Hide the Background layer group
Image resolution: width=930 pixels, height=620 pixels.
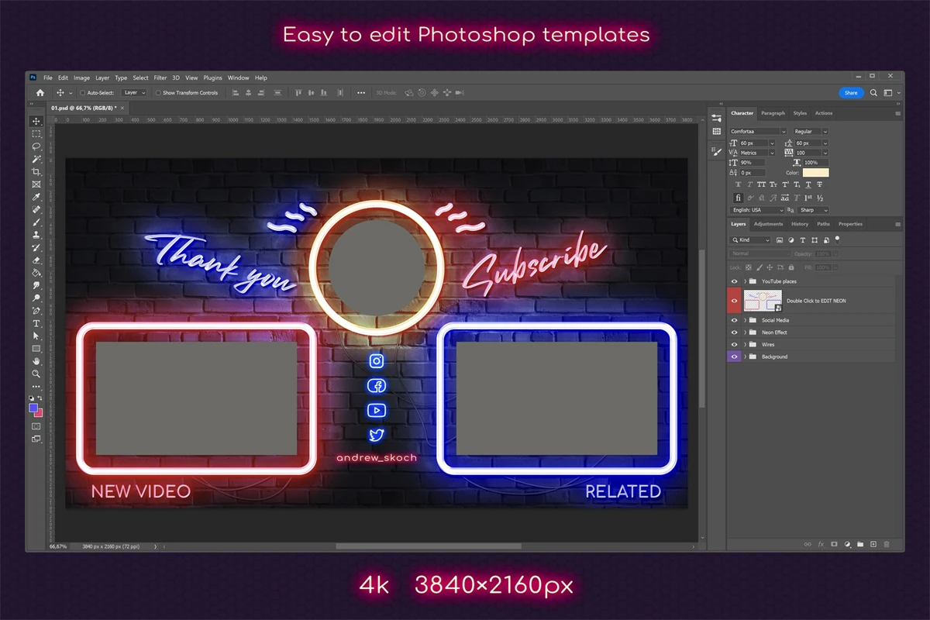coord(735,356)
